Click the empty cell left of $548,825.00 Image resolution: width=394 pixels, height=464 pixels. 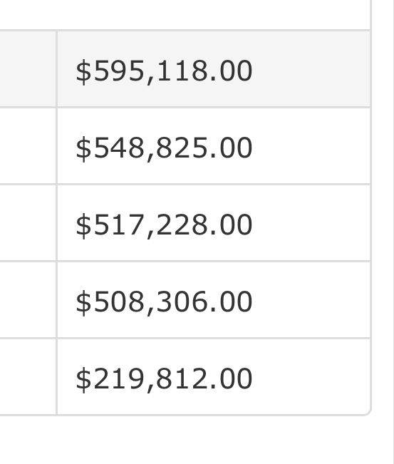tap(28, 146)
